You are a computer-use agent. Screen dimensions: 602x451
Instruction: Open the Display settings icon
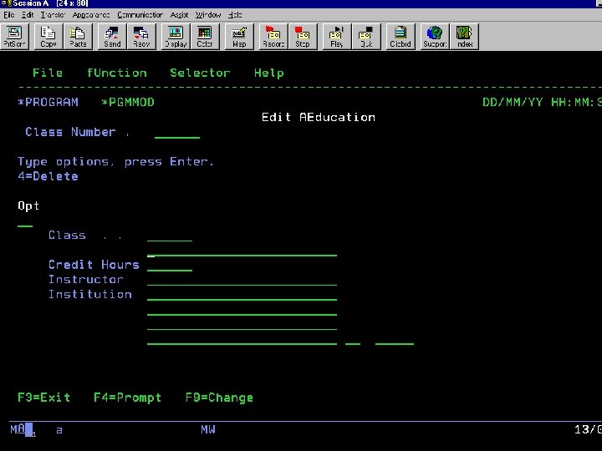176,37
